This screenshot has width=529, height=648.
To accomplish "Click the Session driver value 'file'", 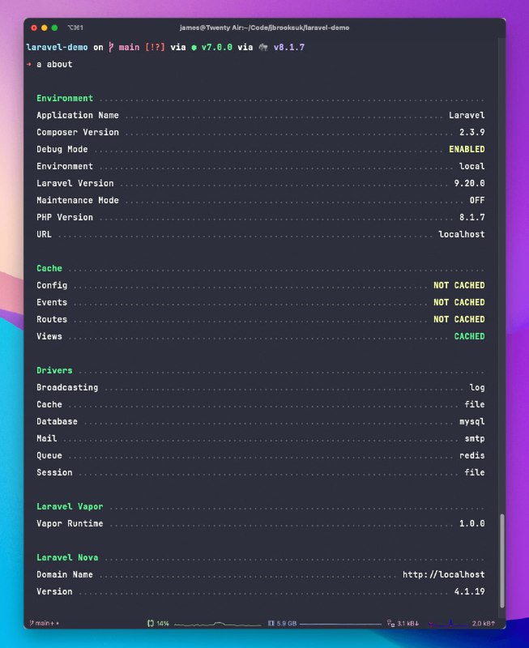I will 475,472.
